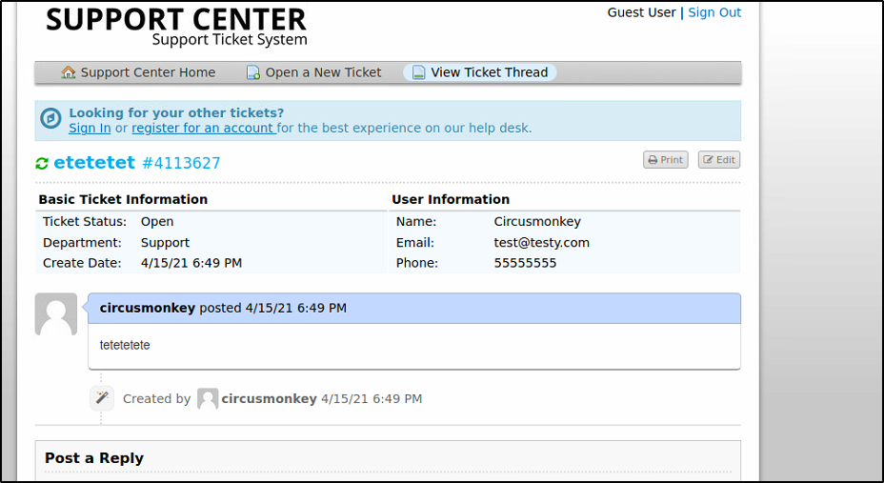Click the Print button

pyautogui.click(x=665, y=159)
